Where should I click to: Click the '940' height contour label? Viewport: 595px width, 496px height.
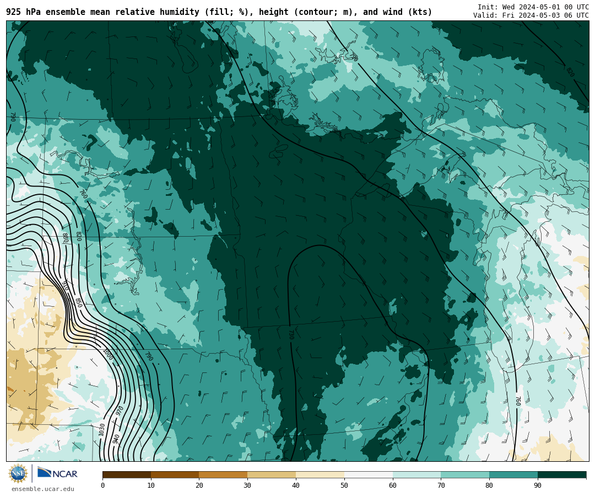click(116, 439)
